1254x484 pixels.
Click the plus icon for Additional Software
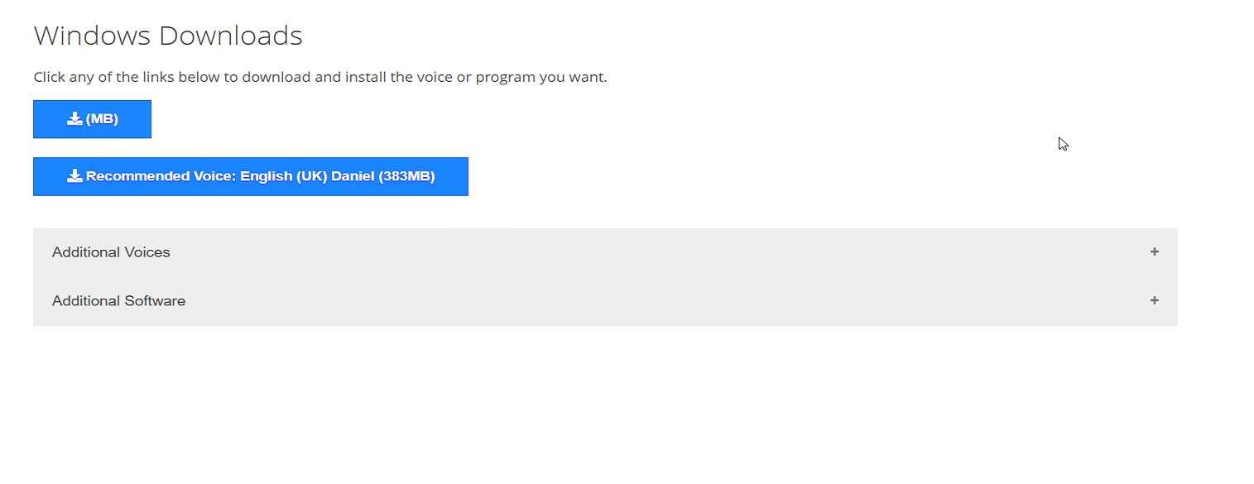(x=1154, y=300)
